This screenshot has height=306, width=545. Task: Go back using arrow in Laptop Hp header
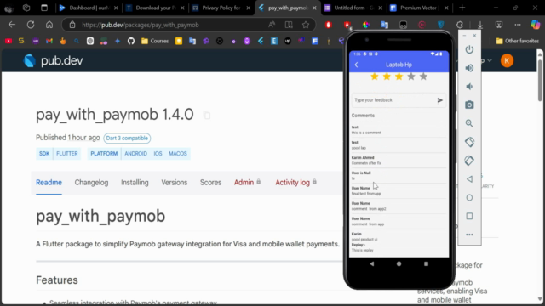tap(356, 65)
